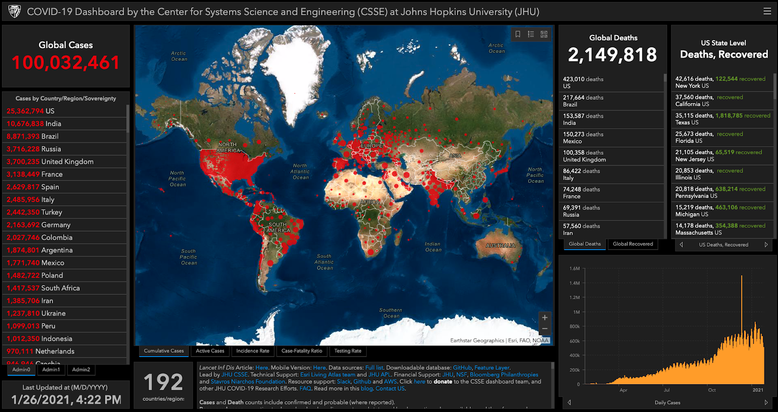778x412 pixels.
Task: Go to next US state panel
Action: (766, 245)
